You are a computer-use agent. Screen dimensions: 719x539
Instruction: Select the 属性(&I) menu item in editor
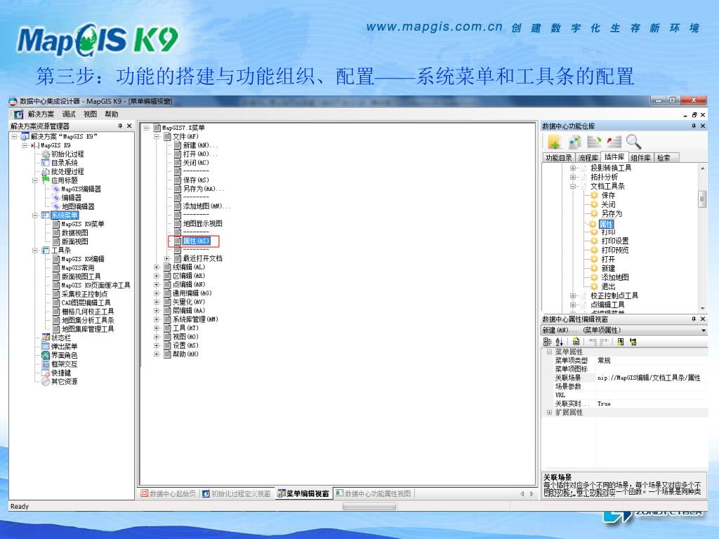point(197,241)
